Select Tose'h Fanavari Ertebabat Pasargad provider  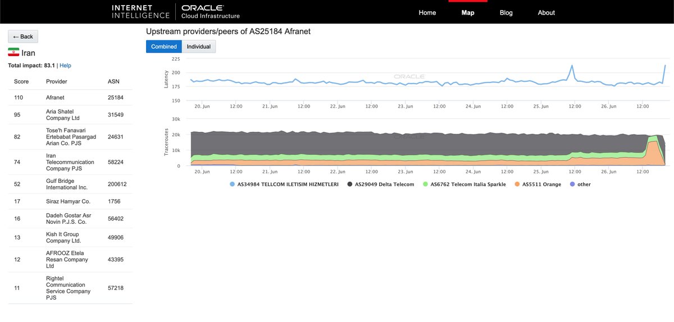click(x=70, y=137)
